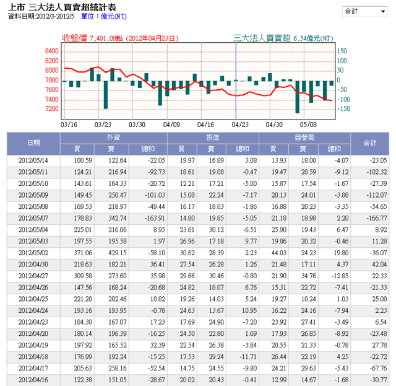Select the 2012/04/24 date cell
Viewport: 396px width, 386px height.
coord(33,311)
